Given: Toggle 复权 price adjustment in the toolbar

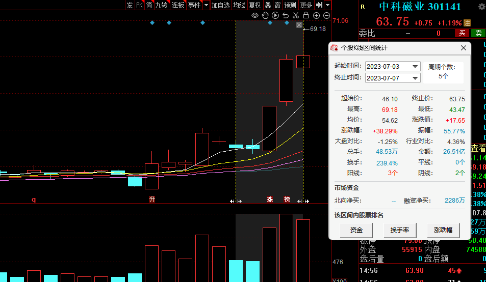Looking at the screenshot, I should tap(254, 5).
